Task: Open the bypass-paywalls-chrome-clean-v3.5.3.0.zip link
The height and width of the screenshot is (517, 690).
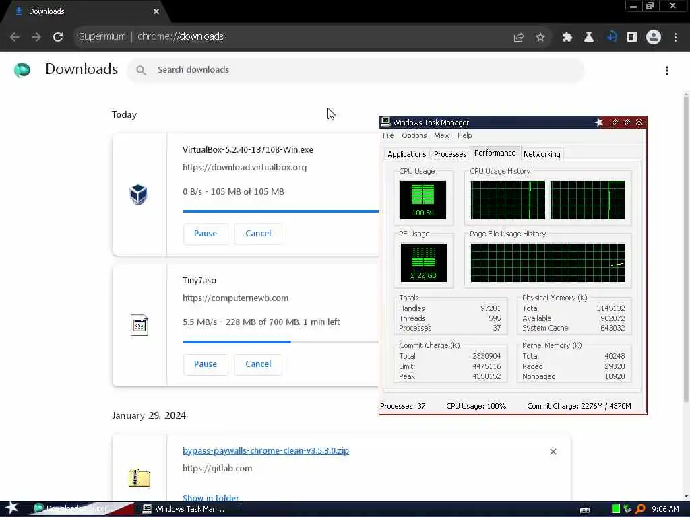Action: (265, 450)
